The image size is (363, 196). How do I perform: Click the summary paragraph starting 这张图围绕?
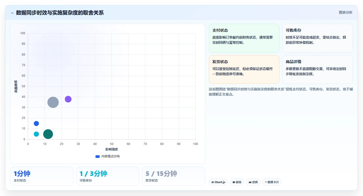point(280,92)
